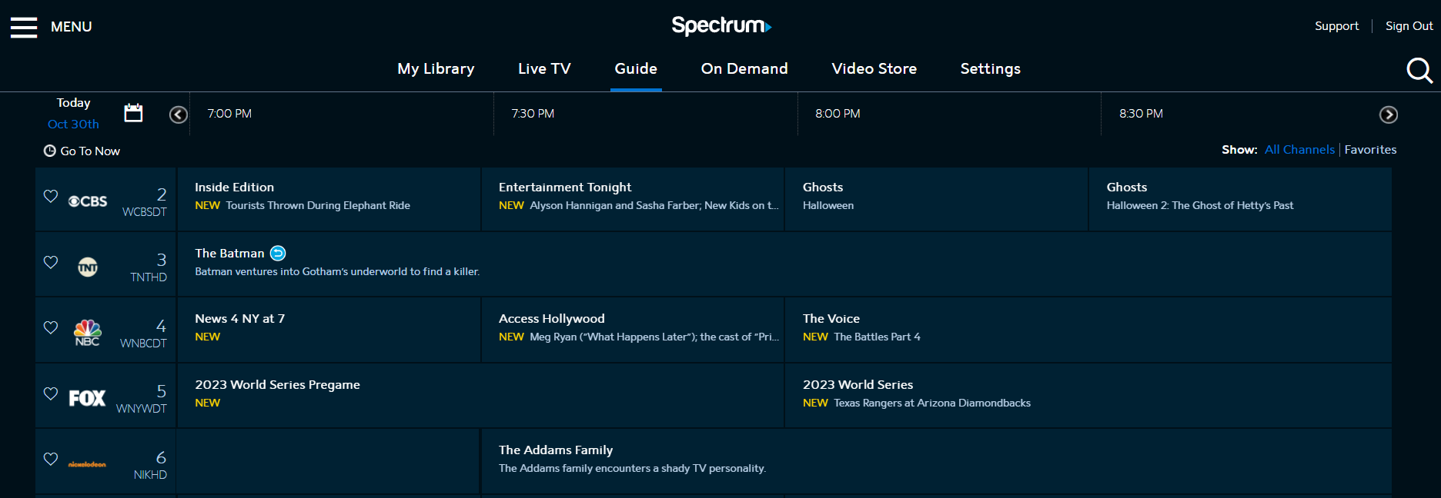
Task: Show Favorites channels only
Action: click(x=1370, y=149)
